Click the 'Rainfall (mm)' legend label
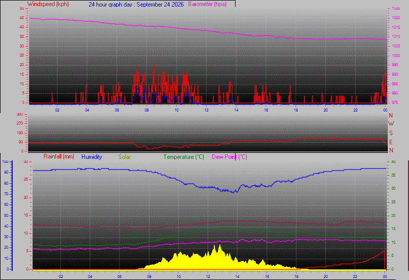Viewport: 409px width, 280px height. [x=59, y=156]
